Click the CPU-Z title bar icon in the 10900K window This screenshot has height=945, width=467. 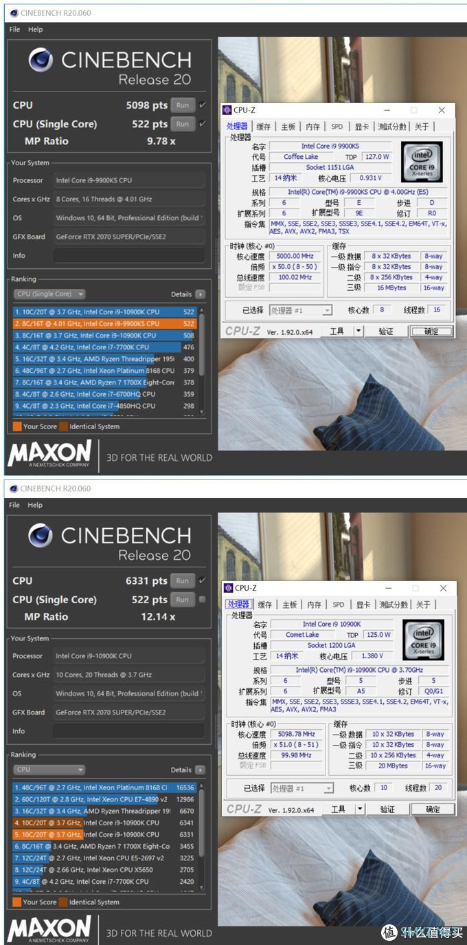coord(229,588)
